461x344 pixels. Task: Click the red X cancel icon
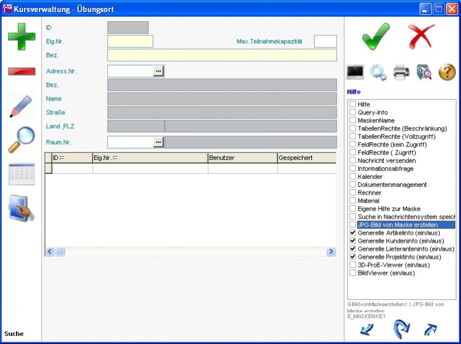[x=421, y=37]
